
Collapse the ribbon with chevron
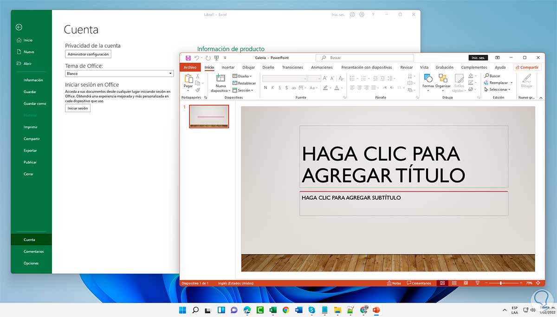coord(540,98)
